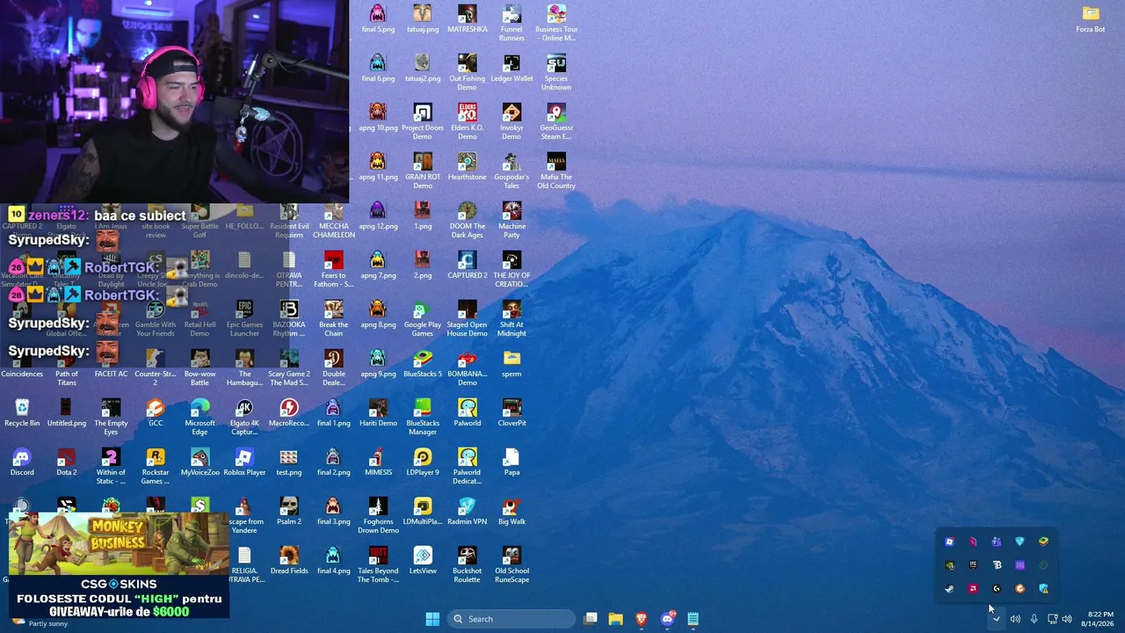Select the Rockstar Games desktop shortcut
1125x633 pixels.
(x=156, y=466)
